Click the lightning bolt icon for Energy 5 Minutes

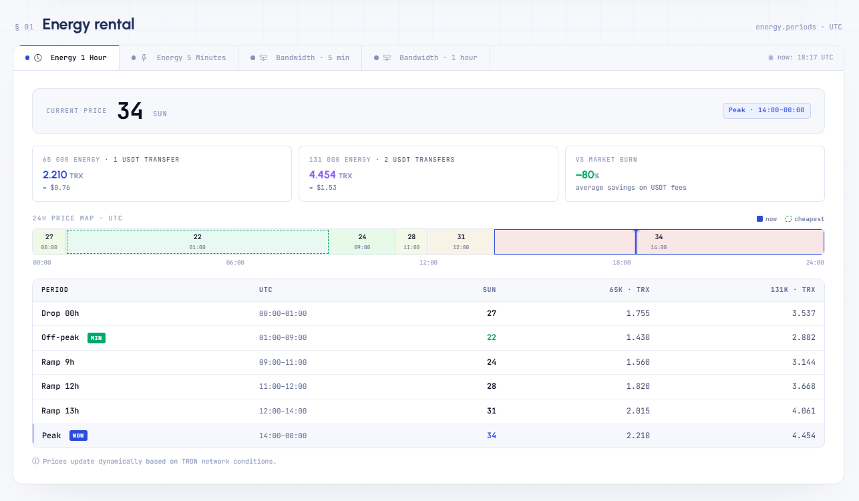pos(144,58)
